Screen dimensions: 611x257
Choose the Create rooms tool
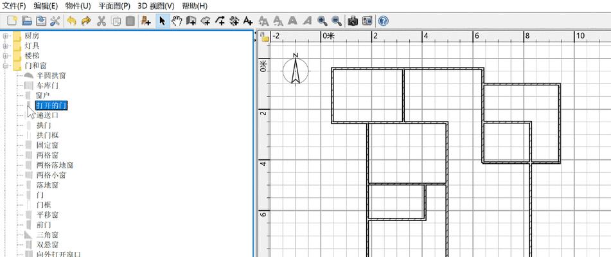206,21
